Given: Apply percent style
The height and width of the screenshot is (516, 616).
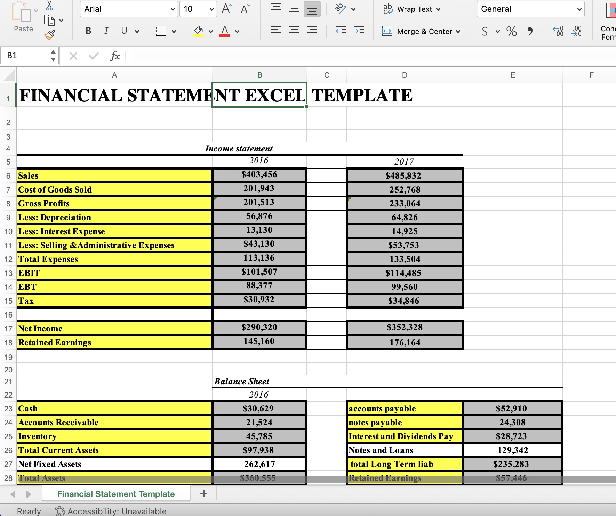Looking at the screenshot, I should pos(511,31).
